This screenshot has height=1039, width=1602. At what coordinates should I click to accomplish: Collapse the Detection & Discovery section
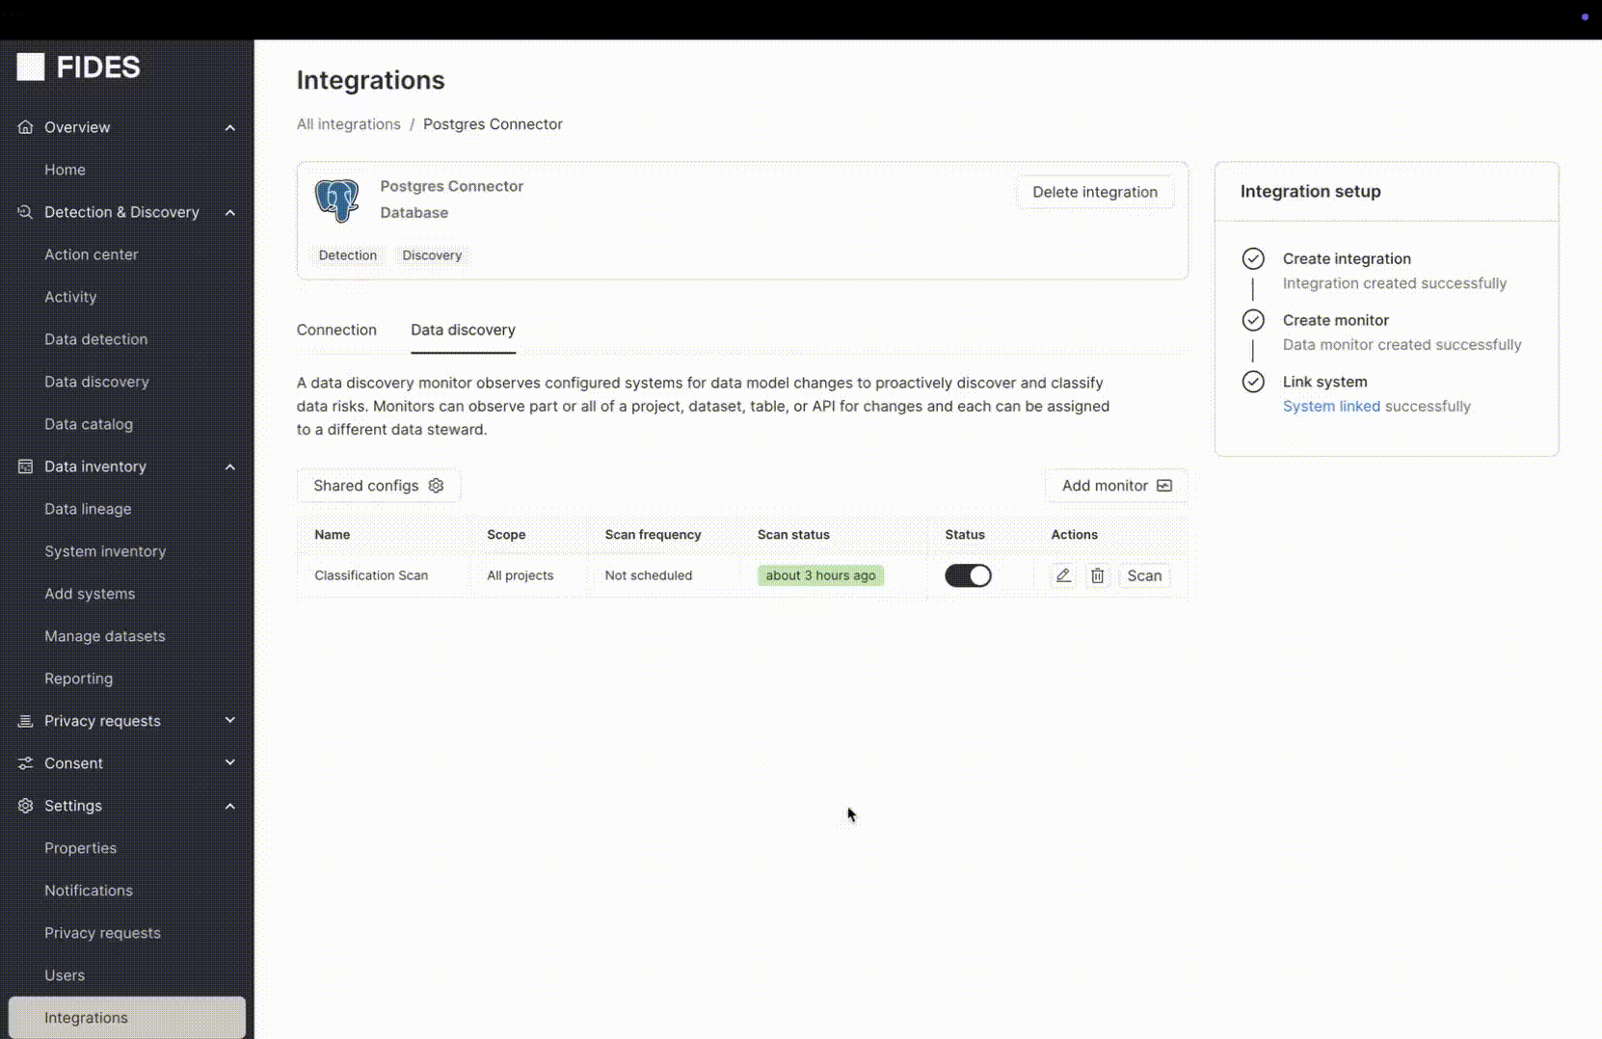pos(230,212)
